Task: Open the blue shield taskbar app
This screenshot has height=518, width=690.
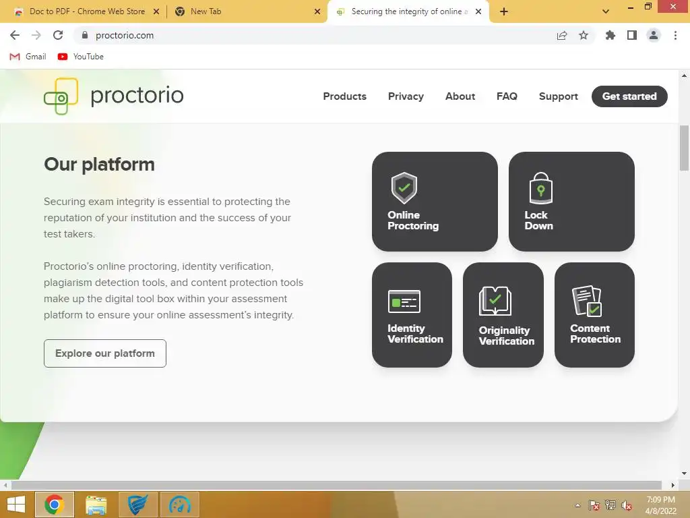Action: [137, 505]
